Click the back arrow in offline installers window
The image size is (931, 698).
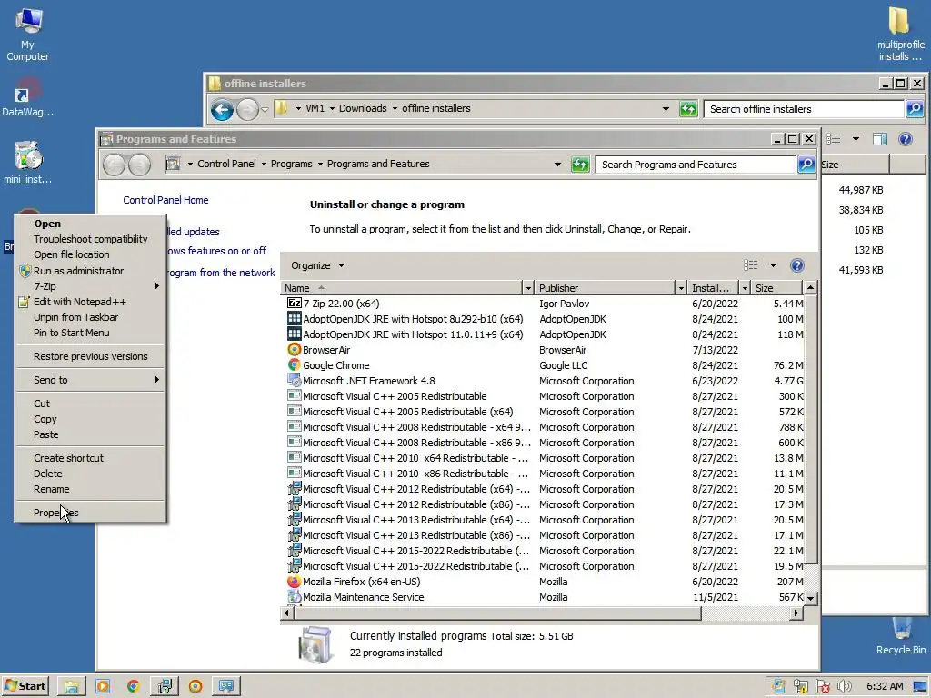click(222, 109)
